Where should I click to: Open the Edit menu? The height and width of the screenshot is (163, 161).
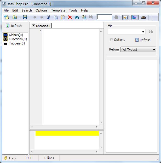point(15,10)
